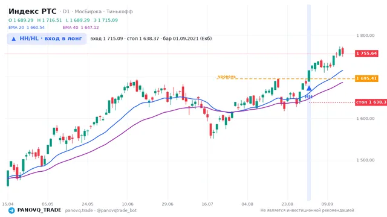The height and width of the screenshot is (217, 387).
Task: Click the 05.05 date axis label
Action: click(48, 204)
